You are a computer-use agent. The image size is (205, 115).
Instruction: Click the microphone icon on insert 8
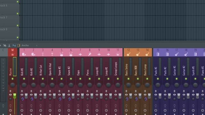[90, 54]
